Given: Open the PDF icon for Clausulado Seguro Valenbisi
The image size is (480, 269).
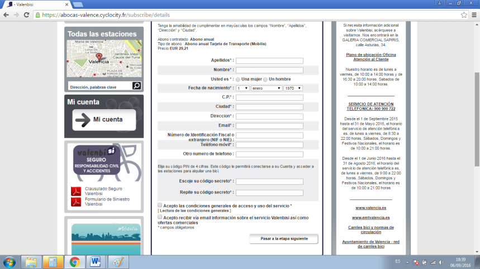Looking at the screenshot, I should click(x=76, y=191).
